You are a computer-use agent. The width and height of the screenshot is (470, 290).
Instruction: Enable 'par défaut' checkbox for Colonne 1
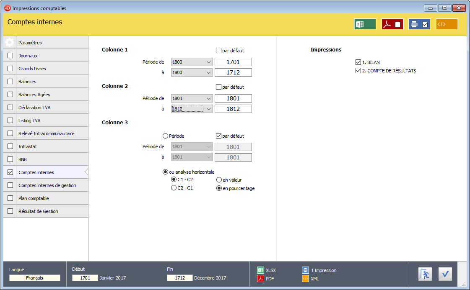point(218,51)
